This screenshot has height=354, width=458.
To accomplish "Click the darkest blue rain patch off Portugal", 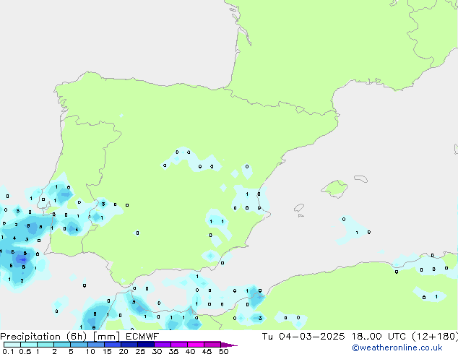I will tap(22, 256).
